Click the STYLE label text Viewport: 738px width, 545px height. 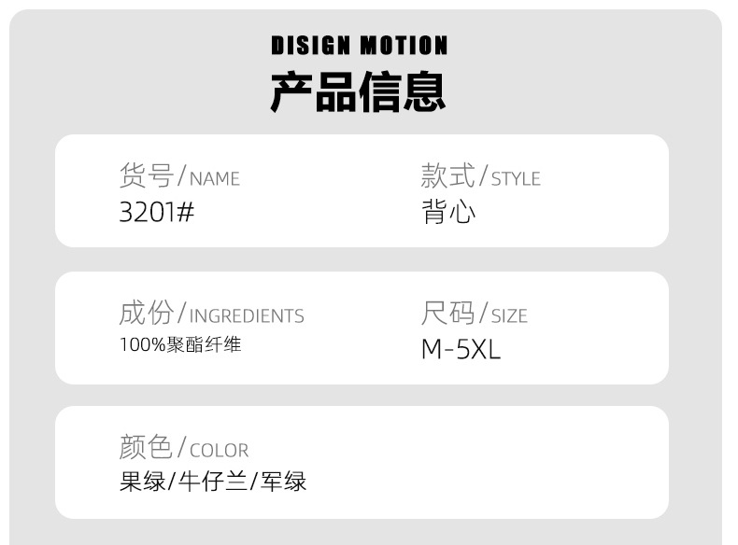516,178
